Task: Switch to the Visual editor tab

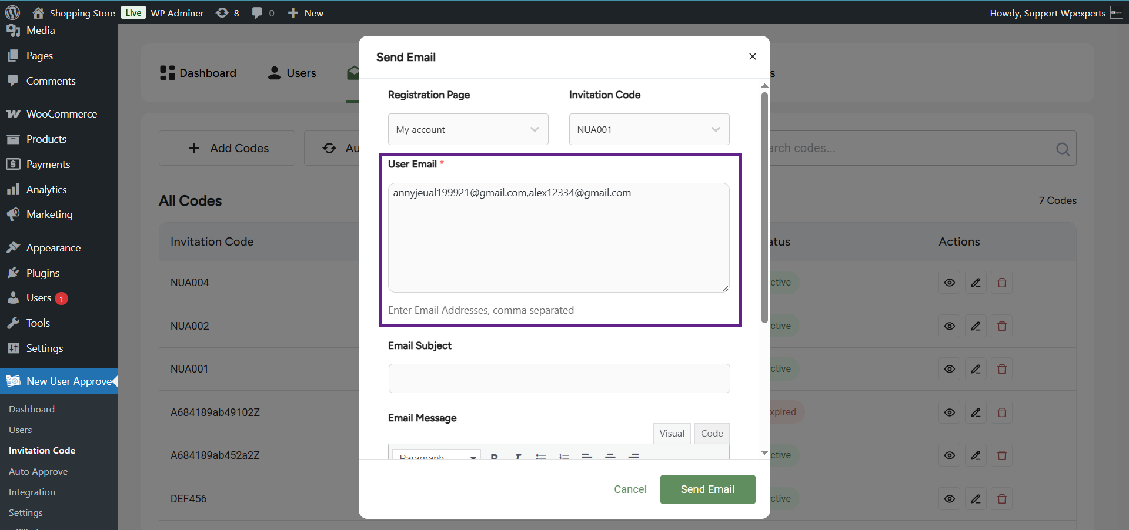Action: tap(672, 434)
